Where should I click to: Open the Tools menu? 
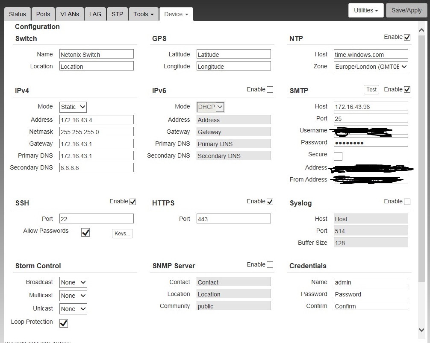(143, 14)
